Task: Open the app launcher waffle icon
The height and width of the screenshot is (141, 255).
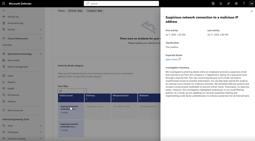Action: tap(4, 3)
